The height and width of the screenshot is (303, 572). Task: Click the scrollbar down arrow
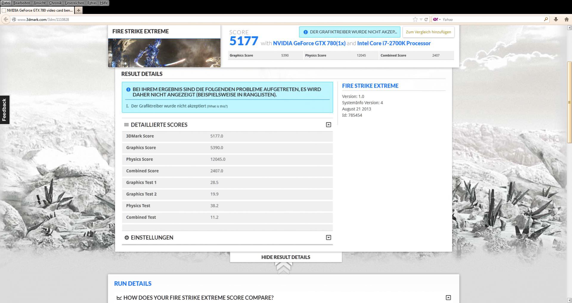coord(569,300)
